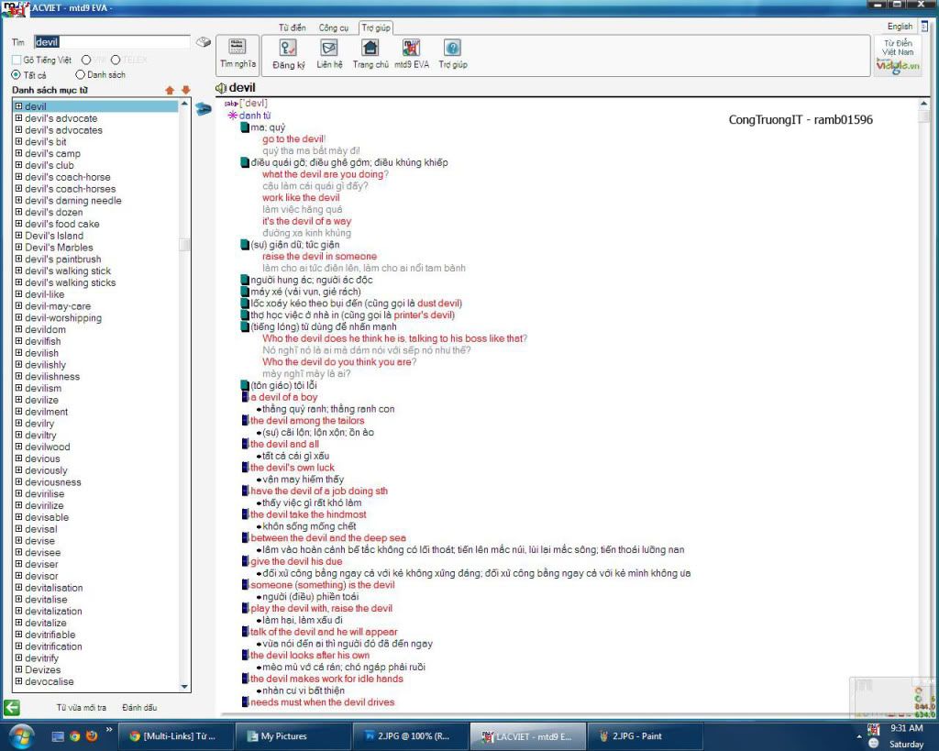The image size is (939, 751).
Task: Click definition pane scrollbar up arrow
Action: [x=923, y=104]
